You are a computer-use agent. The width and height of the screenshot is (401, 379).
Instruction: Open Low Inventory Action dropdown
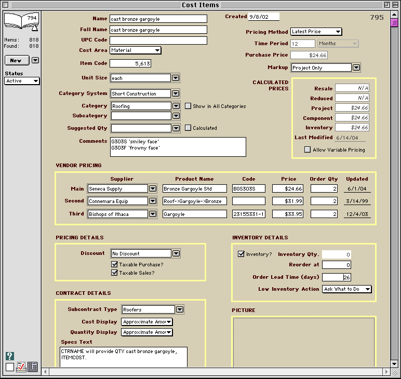pyautogui.click(x=346, y=289)
